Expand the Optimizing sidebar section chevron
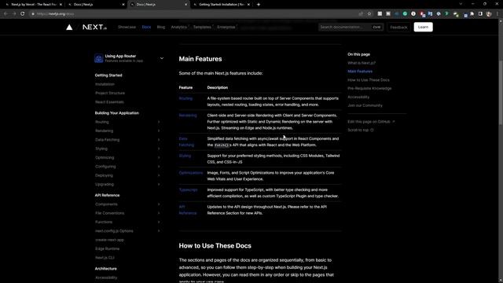This screenshot has width=503, height=283. tap(159, 157)
